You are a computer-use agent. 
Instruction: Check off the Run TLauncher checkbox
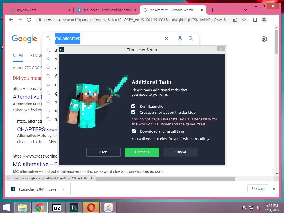[133, 106]
